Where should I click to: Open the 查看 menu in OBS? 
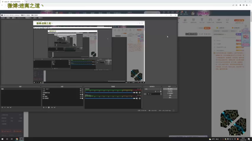[x=14, y=18]
